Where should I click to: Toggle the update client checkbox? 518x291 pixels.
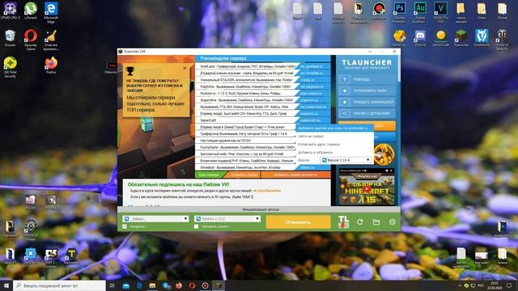point(196,226)
